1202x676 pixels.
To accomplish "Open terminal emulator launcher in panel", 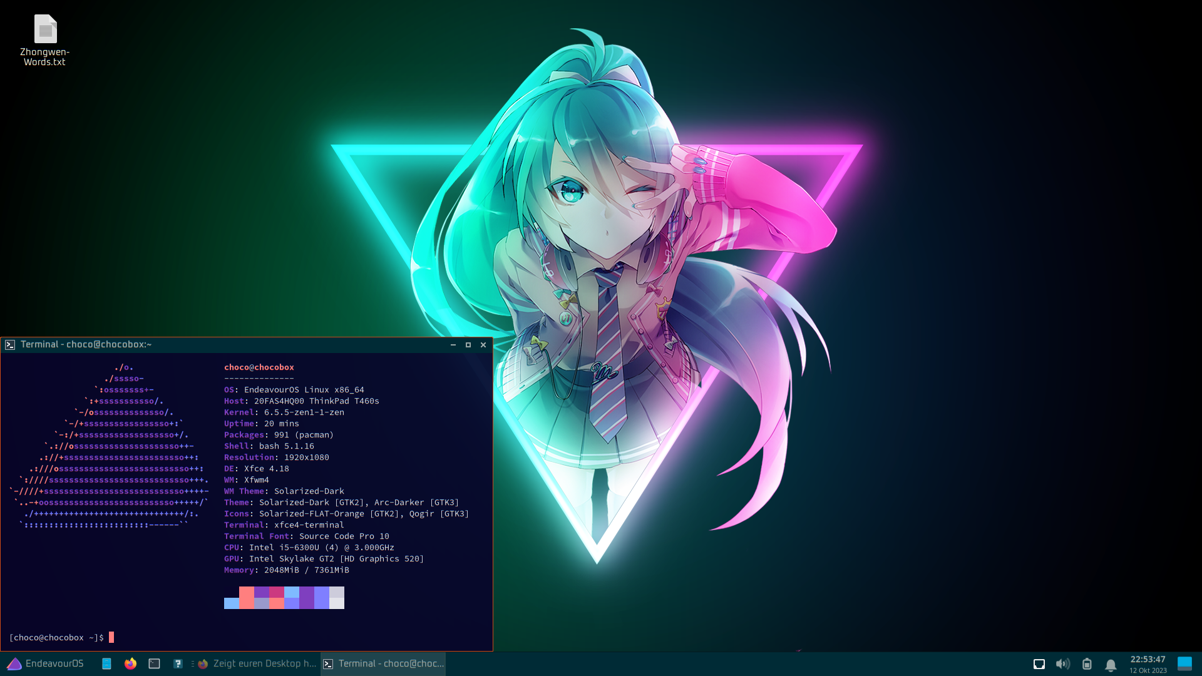I will (x=154, y=663).
